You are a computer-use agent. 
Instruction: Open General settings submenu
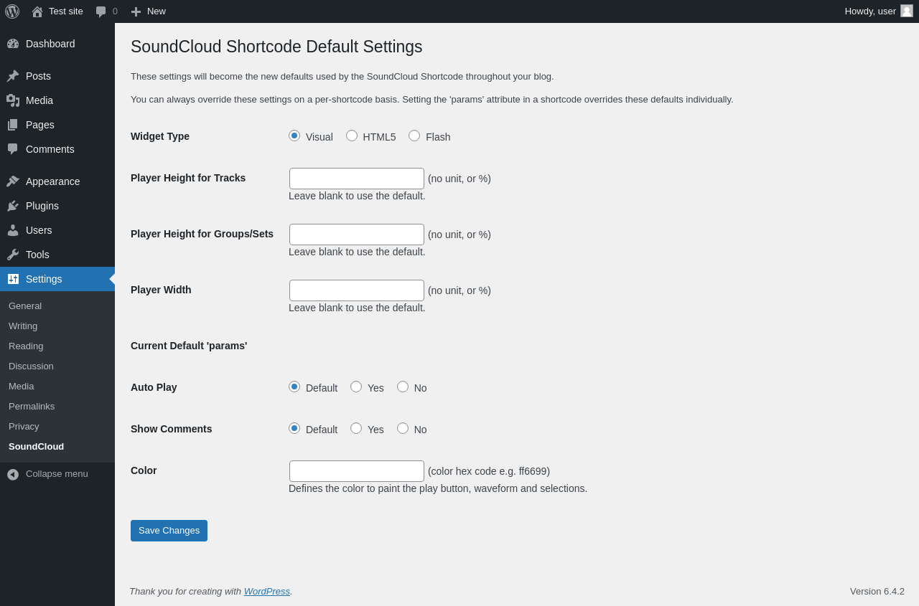pyautogui.click(x=57, y=306)
